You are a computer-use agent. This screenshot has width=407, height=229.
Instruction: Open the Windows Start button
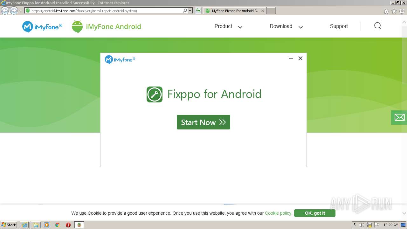(9, 225)
